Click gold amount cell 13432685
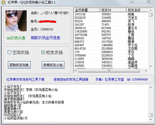Screen dimensions: 156x125 81,31
